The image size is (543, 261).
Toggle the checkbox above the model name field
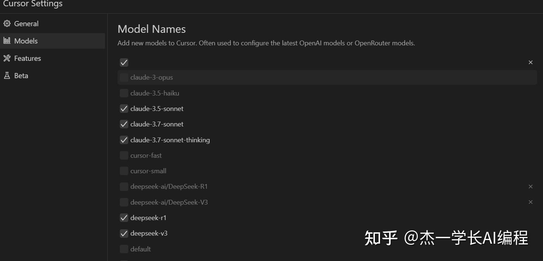coord(124,62)
